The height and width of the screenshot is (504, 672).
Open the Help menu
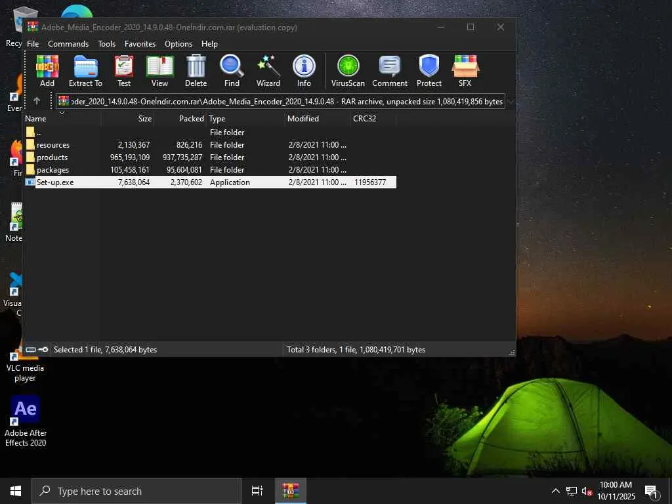tap(209, 44)
